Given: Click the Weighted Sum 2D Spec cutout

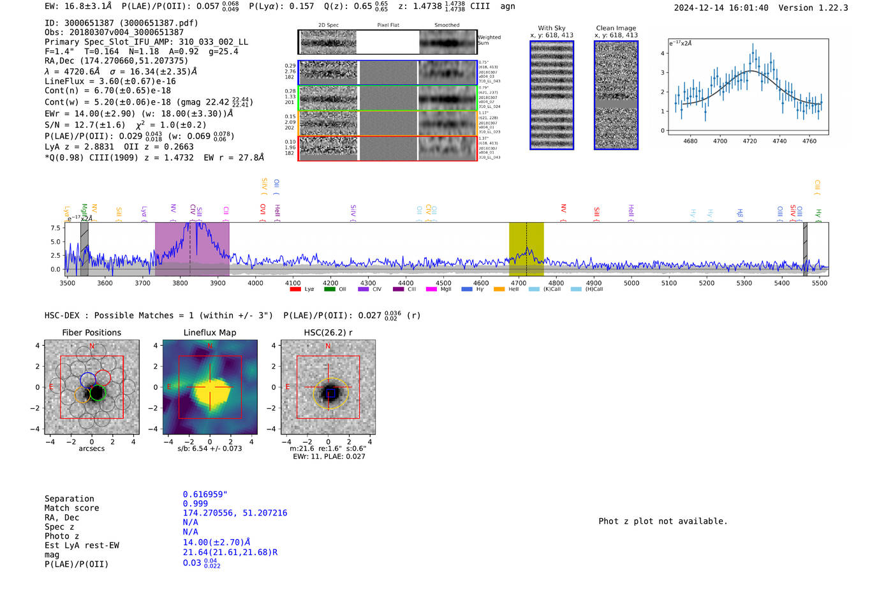Looking at the screenshot, I should [328, 42].
